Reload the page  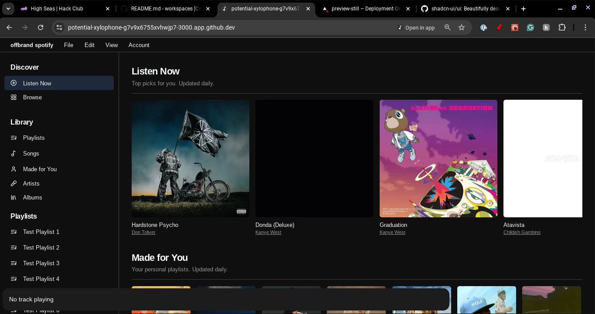(x=41, y=27)
